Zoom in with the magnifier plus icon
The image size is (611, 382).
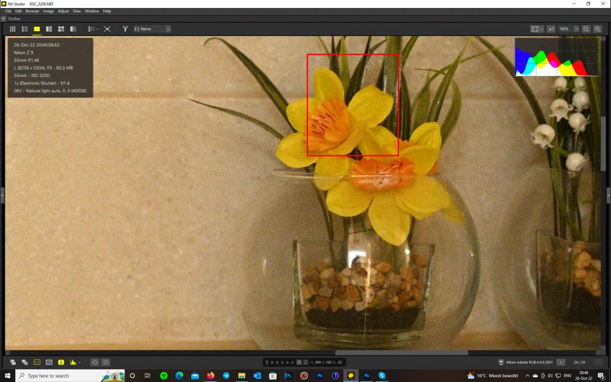598,29
